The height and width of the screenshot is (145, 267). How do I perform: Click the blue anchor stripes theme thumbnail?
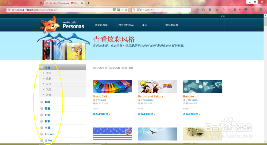click(112, 134)
